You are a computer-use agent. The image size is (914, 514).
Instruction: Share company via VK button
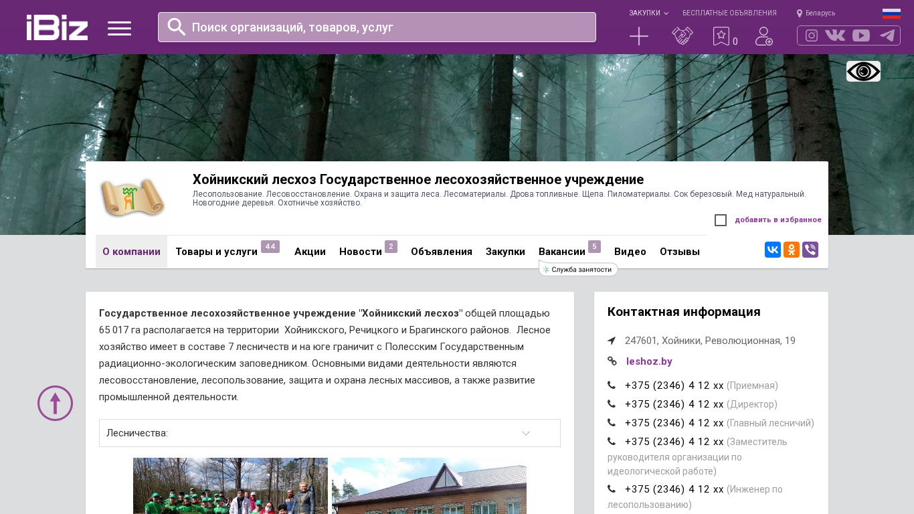773,250
